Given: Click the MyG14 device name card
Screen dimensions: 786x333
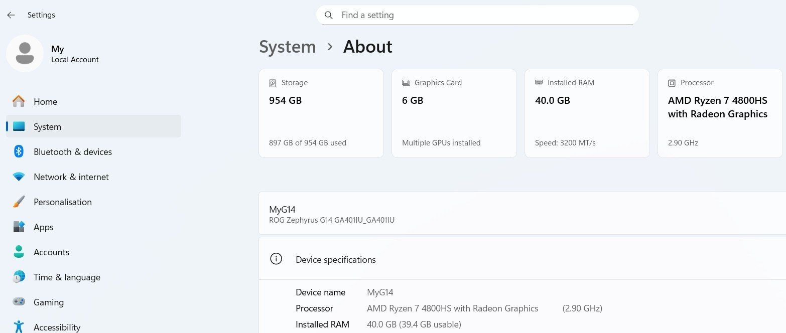Looking at the screenshot, I should coord(522,213).
